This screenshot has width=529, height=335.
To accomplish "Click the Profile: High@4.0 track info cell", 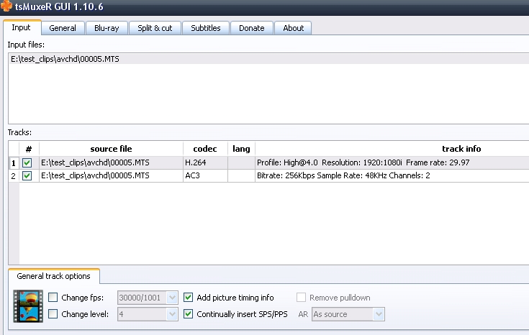I will [392, 162].
